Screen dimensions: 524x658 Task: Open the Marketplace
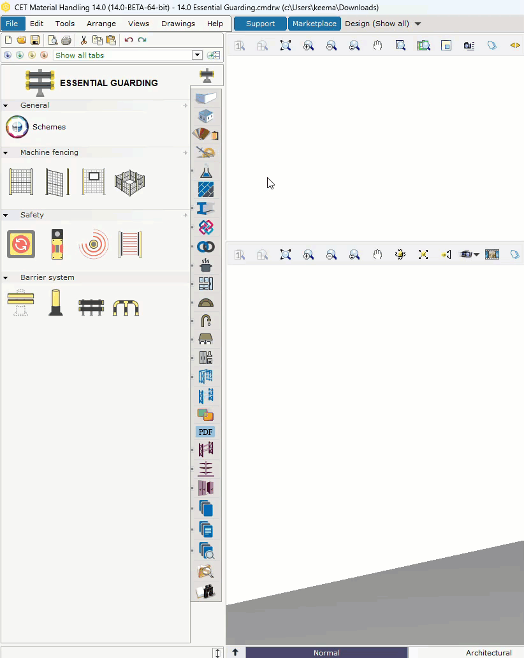click(314, 24)
